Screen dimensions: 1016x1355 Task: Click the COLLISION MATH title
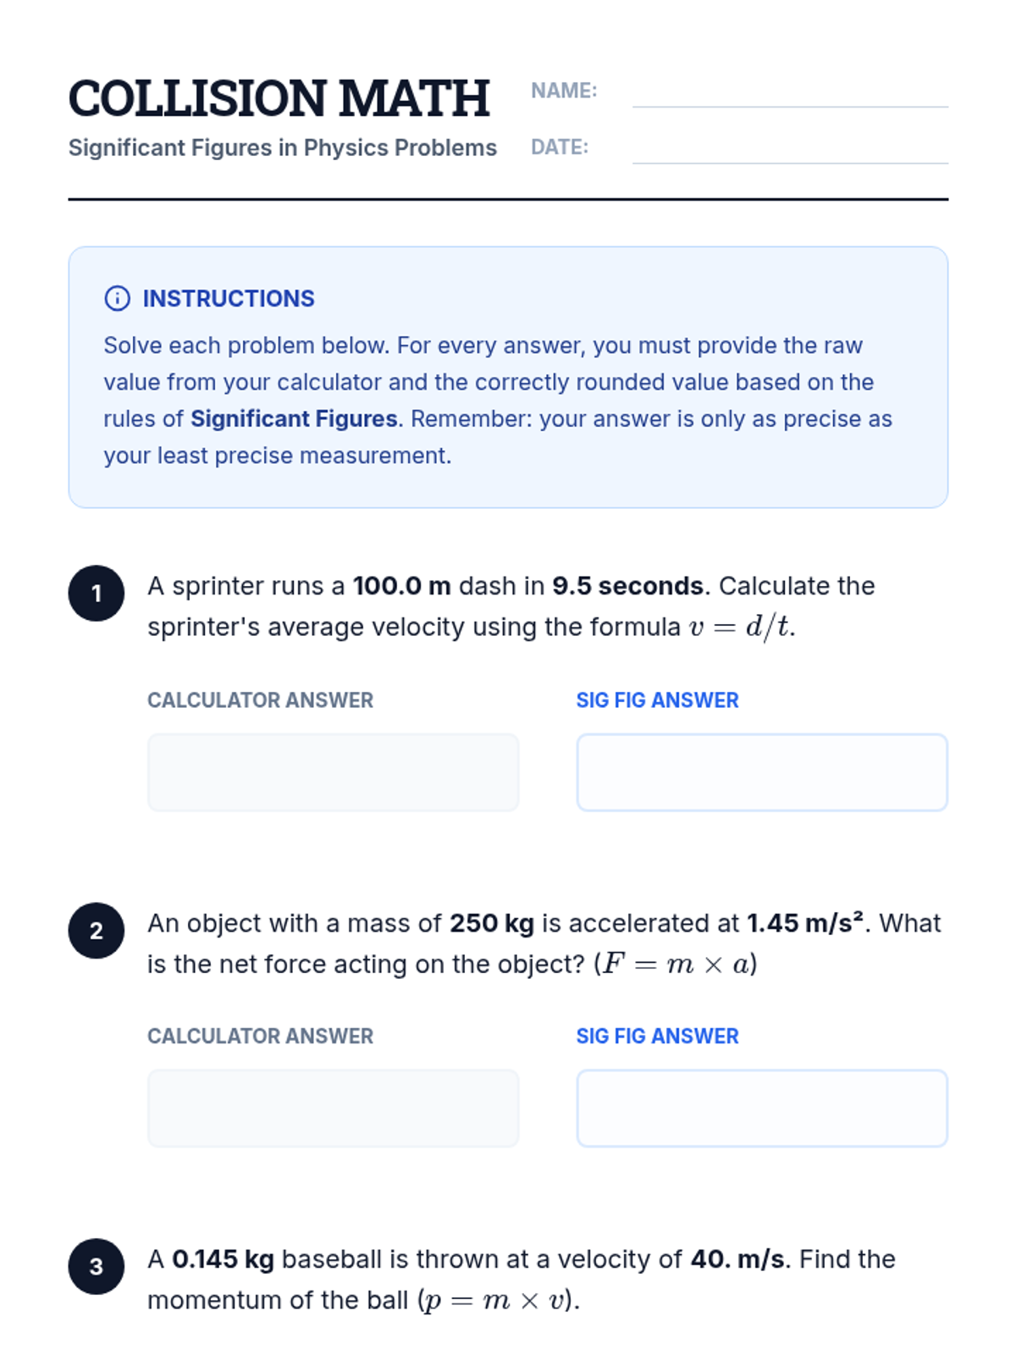pos(279,98)
